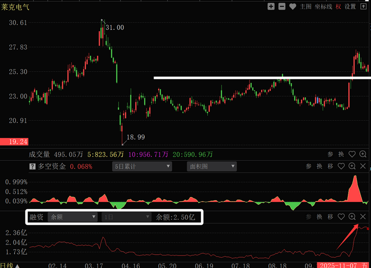Click heart icon in 成交量 panel header
Screen dimensions: 371x268
352,154
